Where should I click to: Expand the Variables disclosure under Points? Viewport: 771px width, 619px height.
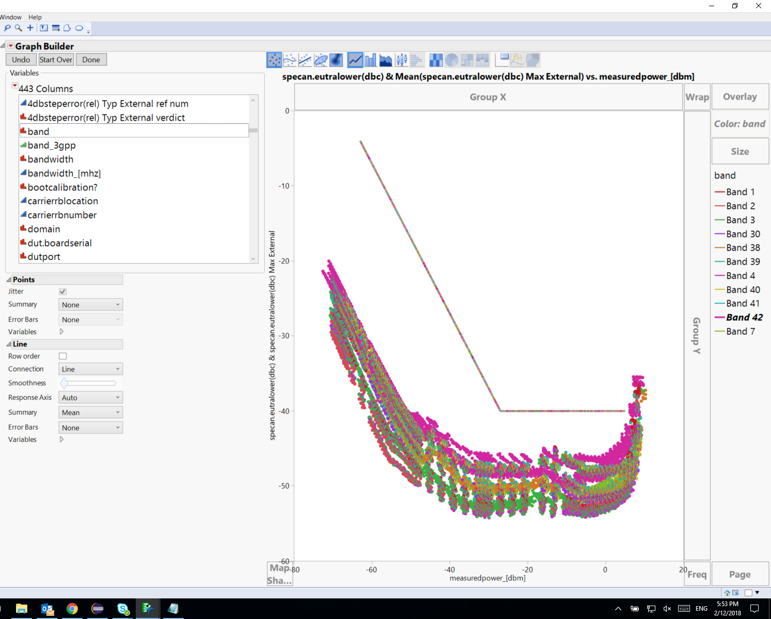point(61,332)
